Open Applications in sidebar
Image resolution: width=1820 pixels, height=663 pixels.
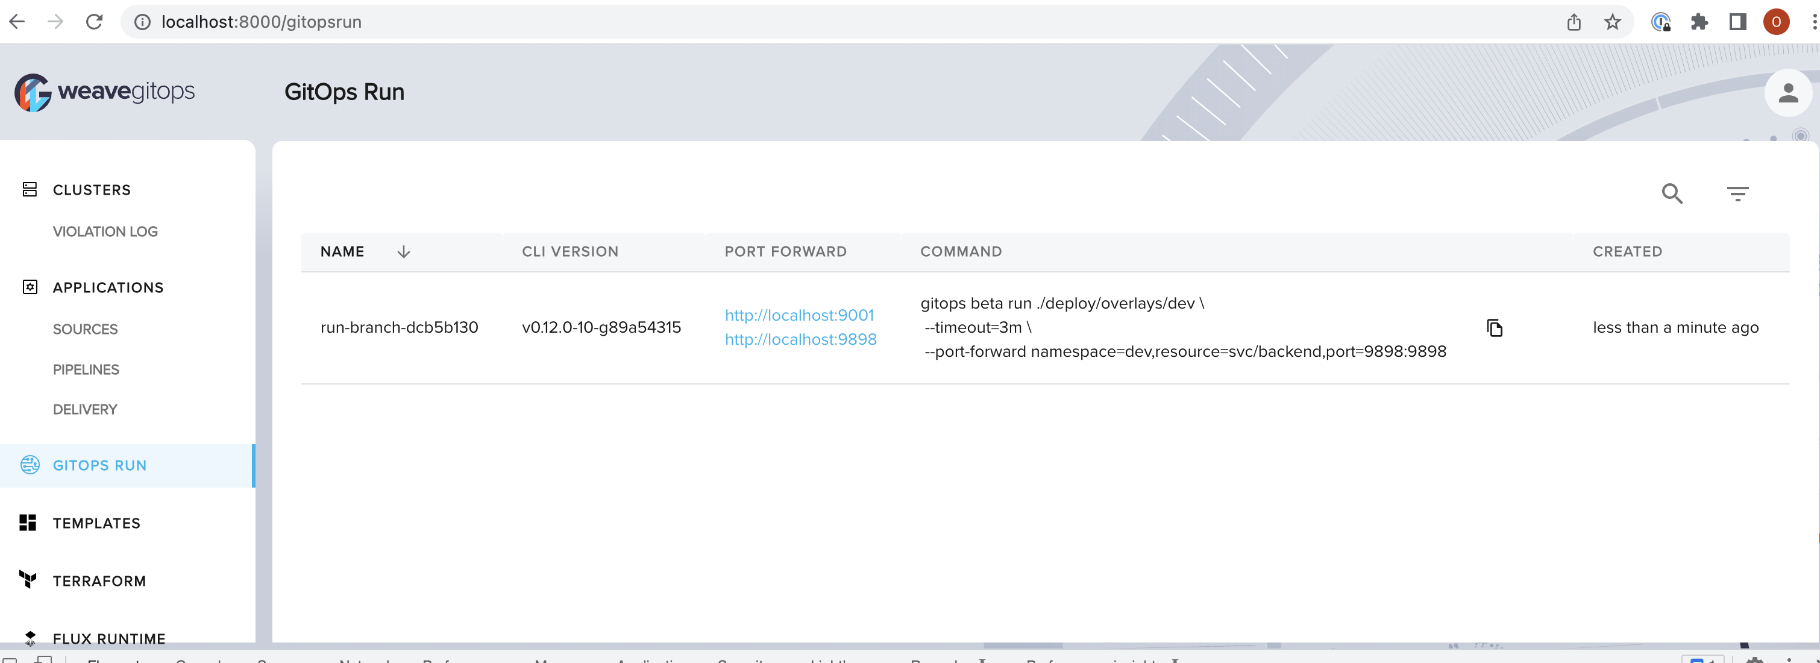[108, 288]
